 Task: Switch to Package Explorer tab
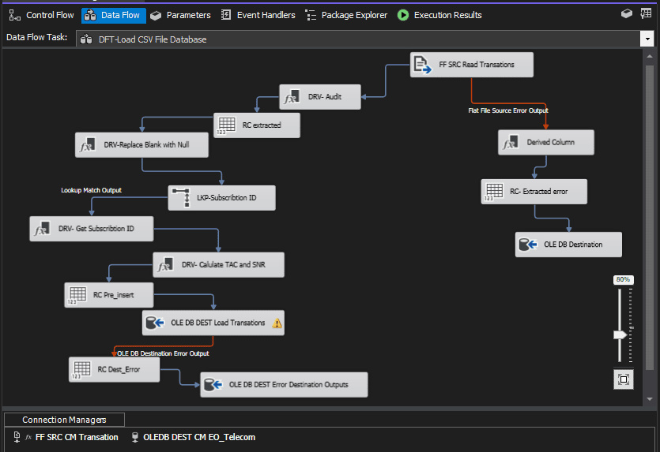coord(345,15)
